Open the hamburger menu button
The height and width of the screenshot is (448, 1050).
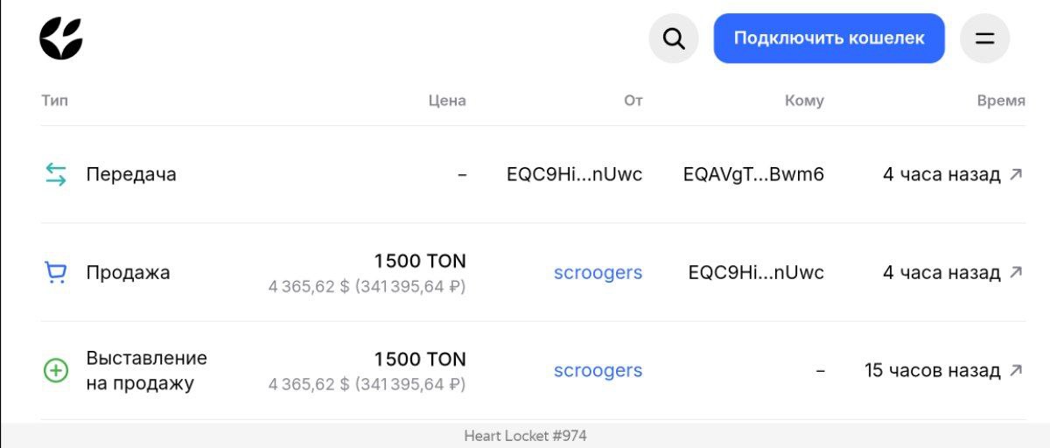[x=985, y=38]
